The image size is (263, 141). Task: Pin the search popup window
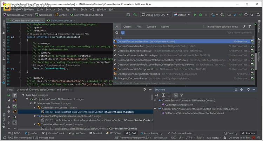point(244,27)
